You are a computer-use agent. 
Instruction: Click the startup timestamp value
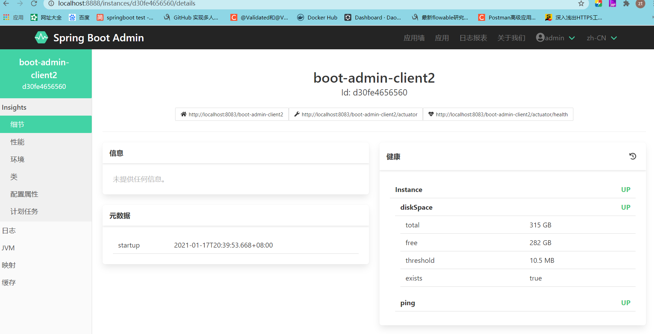tap(223, 245)
